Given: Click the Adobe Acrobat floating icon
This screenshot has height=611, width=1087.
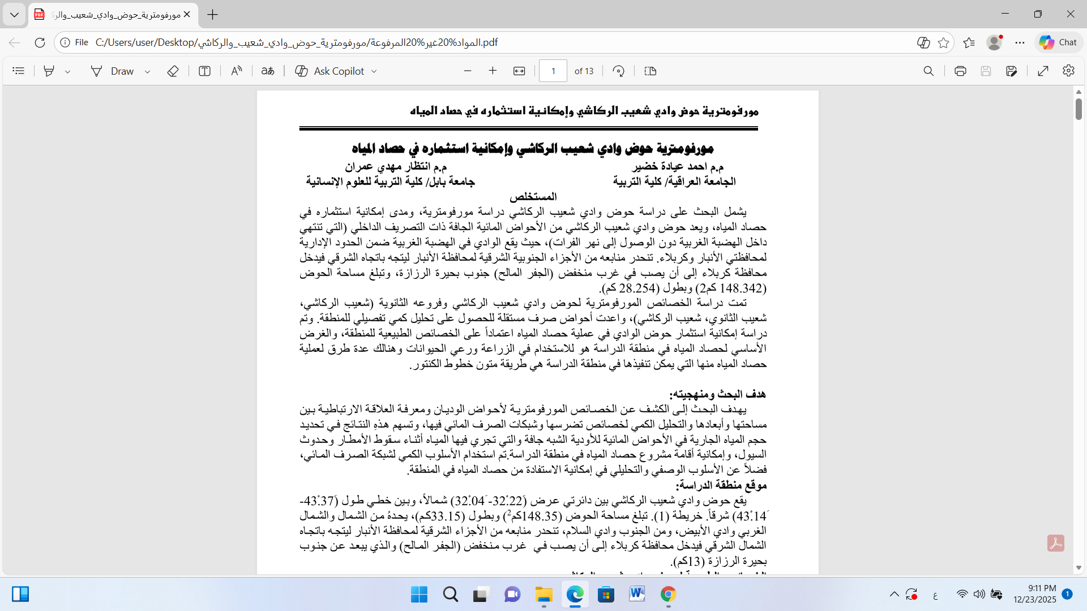Looking at the screenshot, I should coord(1056,543).
